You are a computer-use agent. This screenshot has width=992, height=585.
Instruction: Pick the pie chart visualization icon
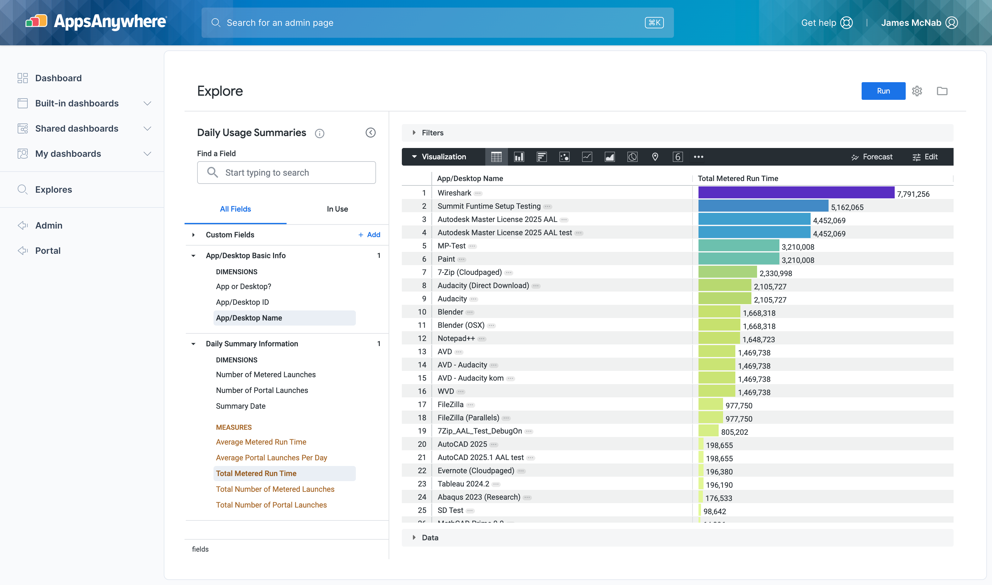click(x=632, y=157)
